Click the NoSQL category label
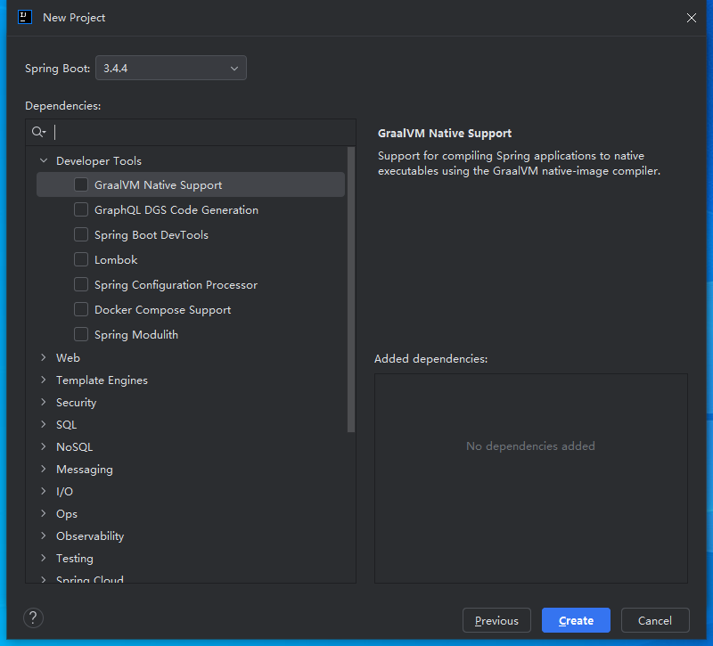Screen dimensions: 713x646 point(75,447)
